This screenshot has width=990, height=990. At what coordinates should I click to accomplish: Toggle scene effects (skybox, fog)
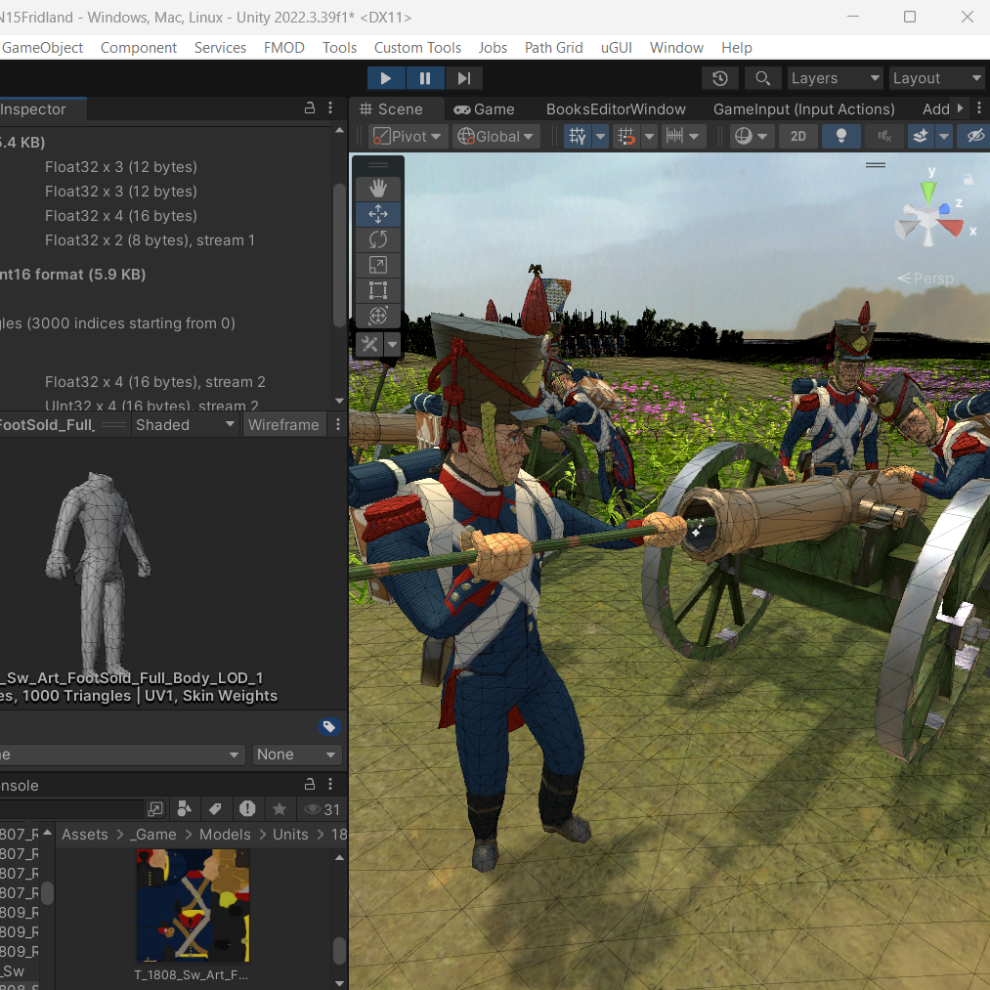tap(921, 137)
